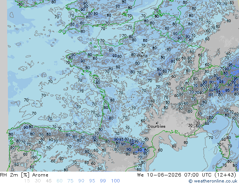Click legend value 95
239x184 pixels.
click(x=92, y=181)
